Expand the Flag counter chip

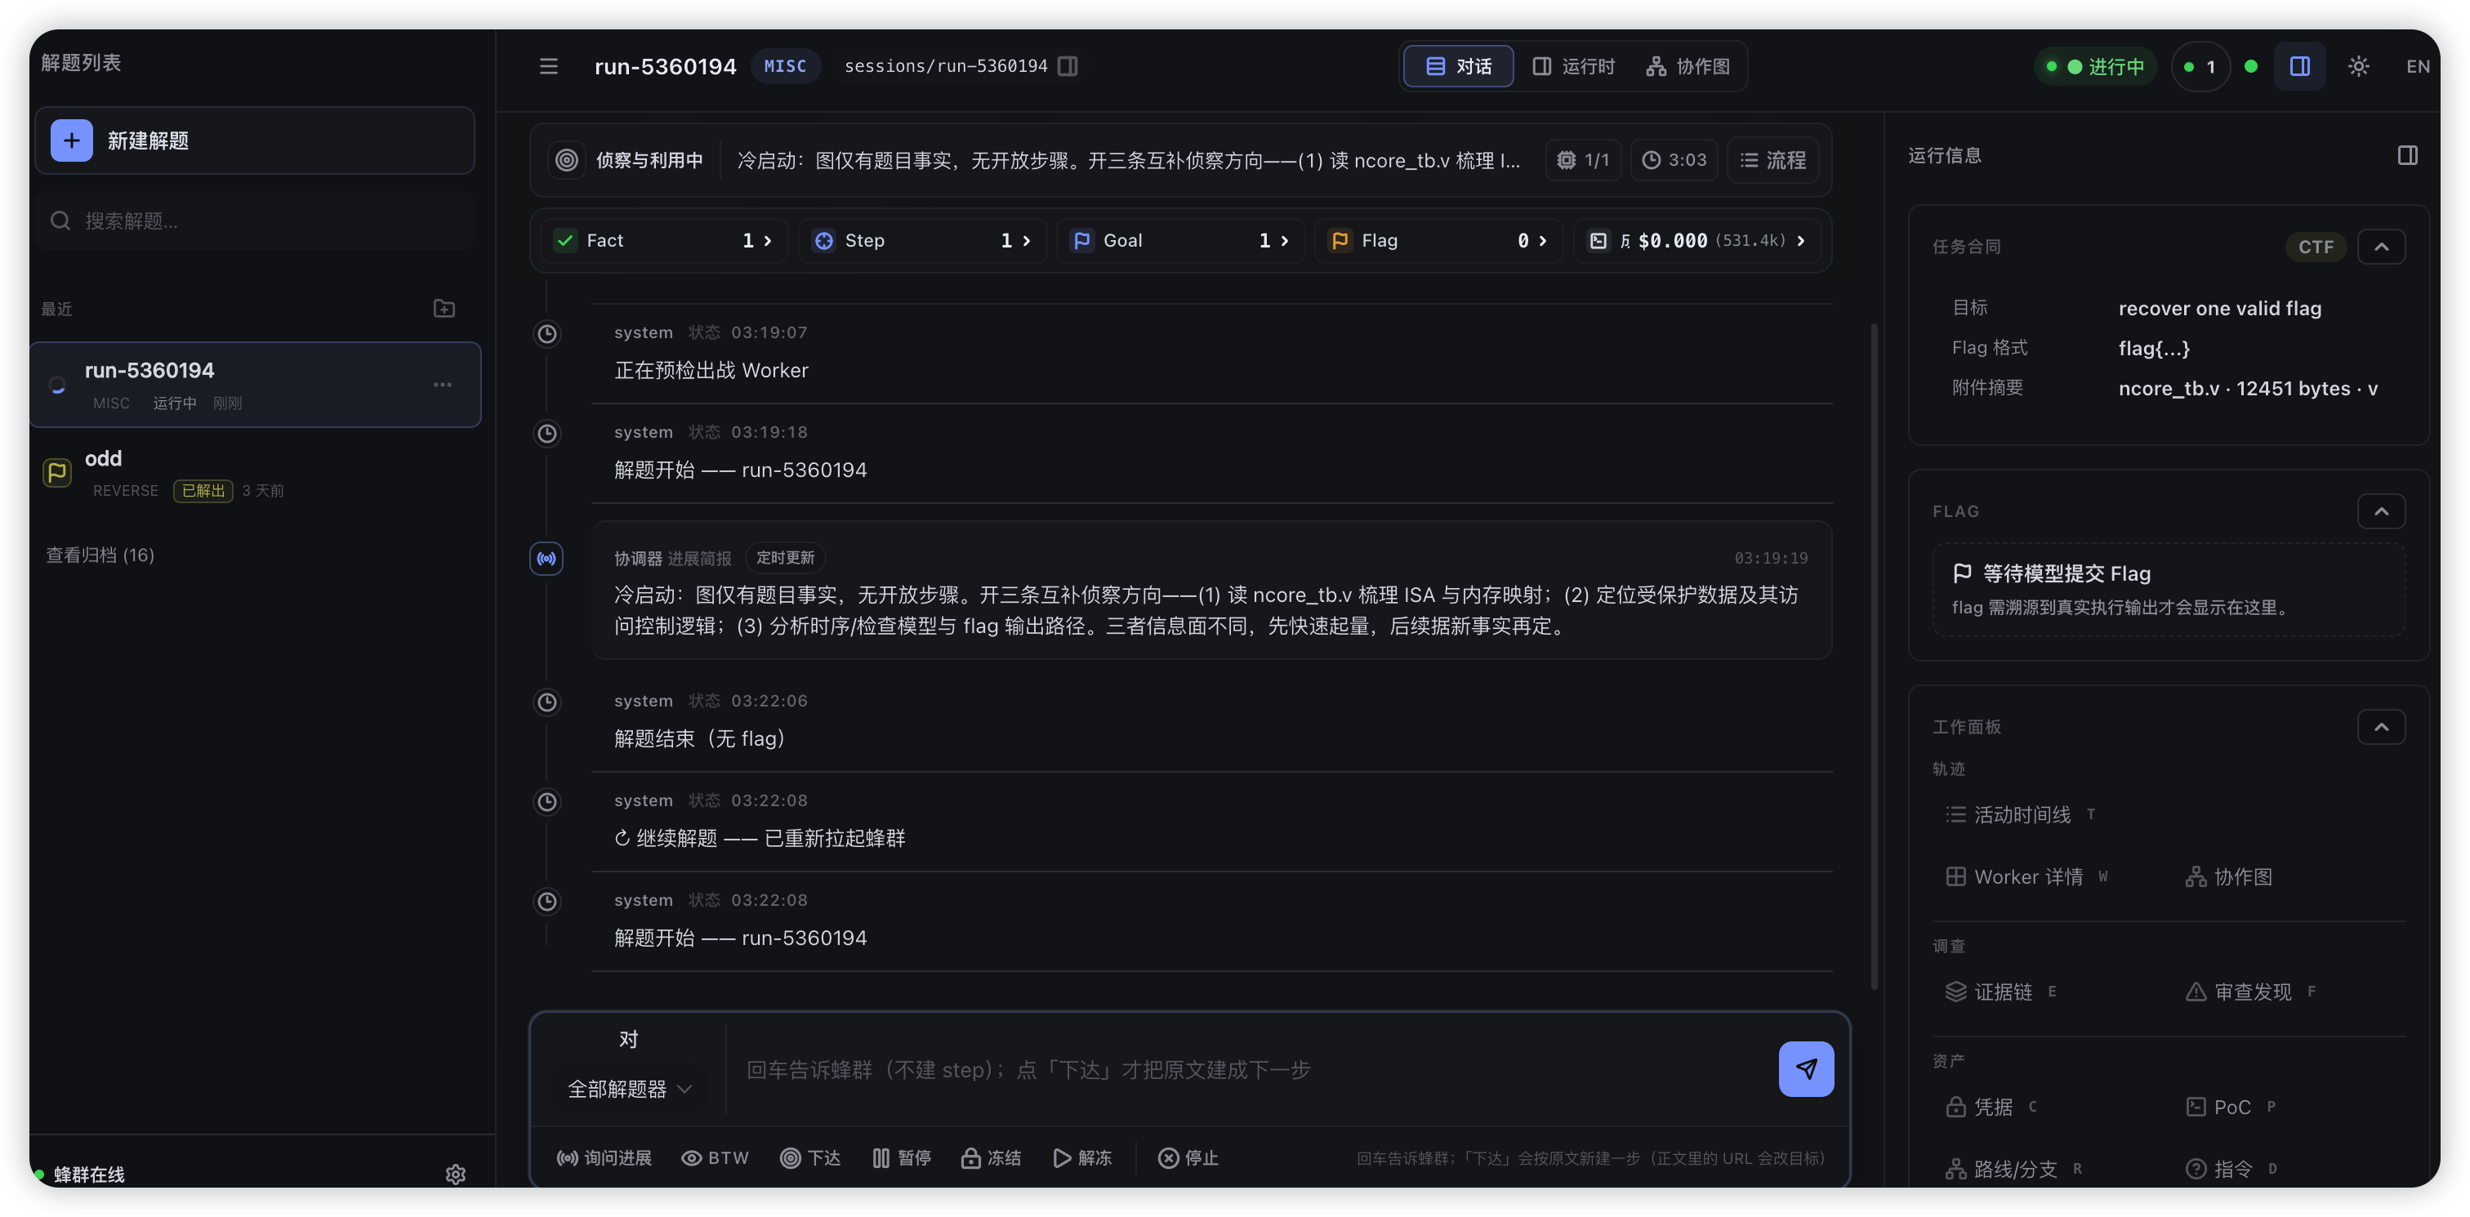click(x=1438, y=241)
